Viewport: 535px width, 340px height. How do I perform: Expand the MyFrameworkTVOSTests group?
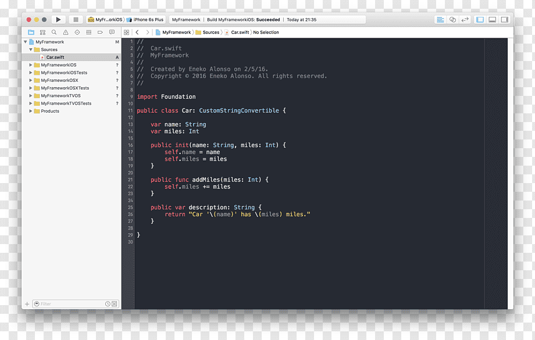[x=31, y=103]
